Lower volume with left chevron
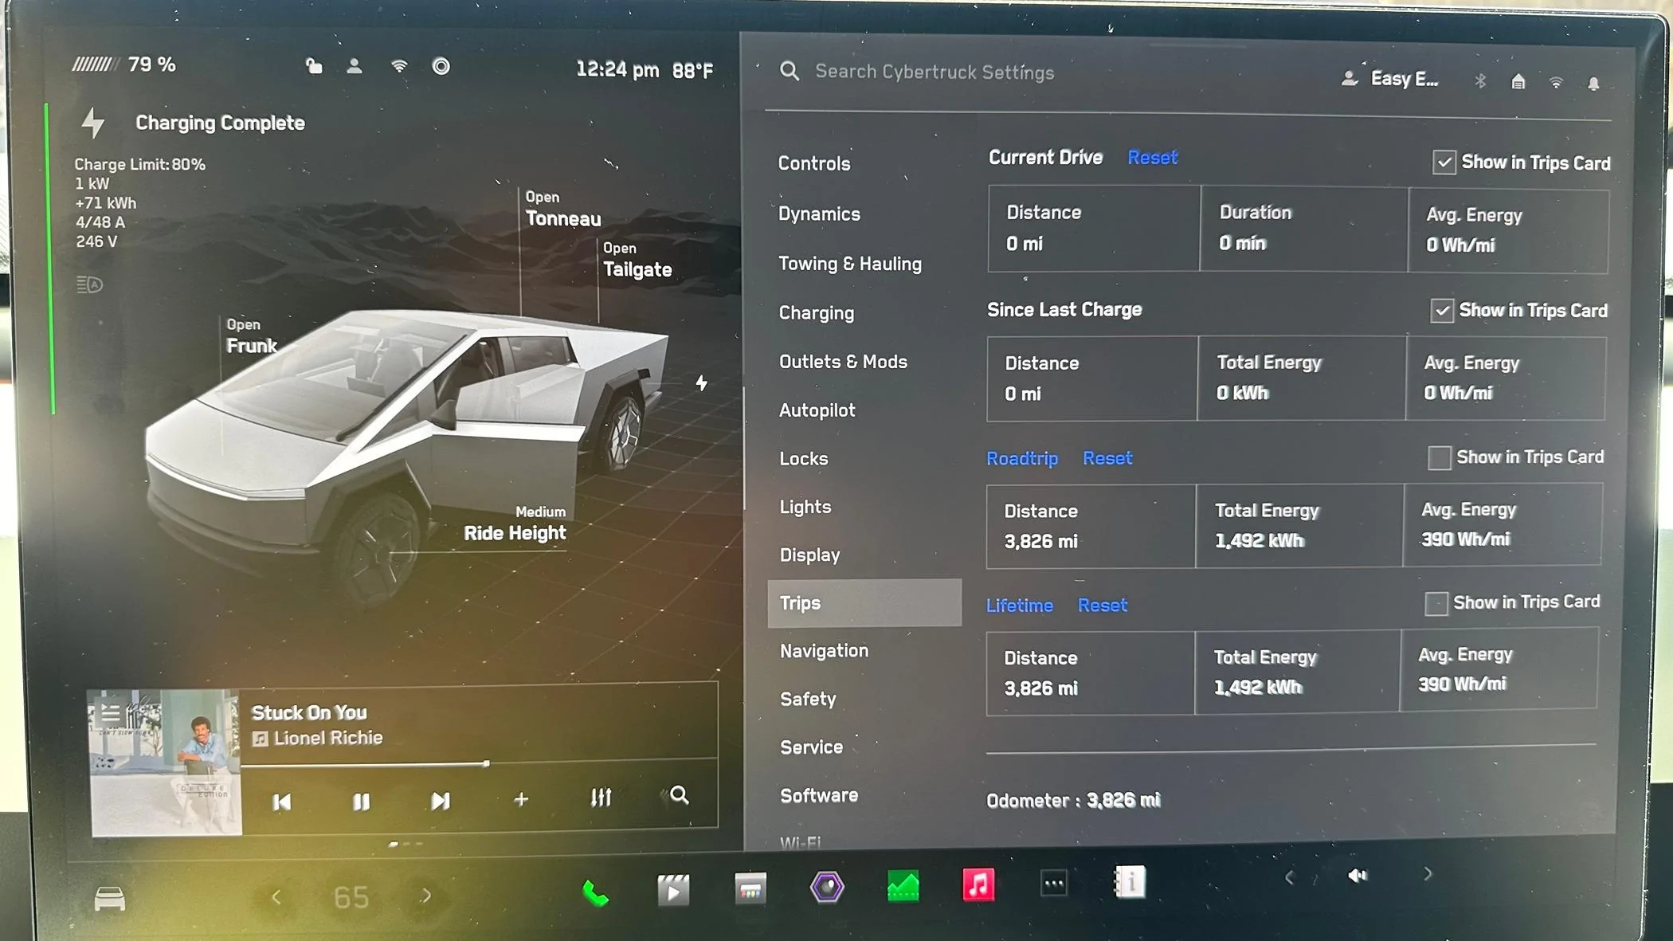 pos(1290,877)
